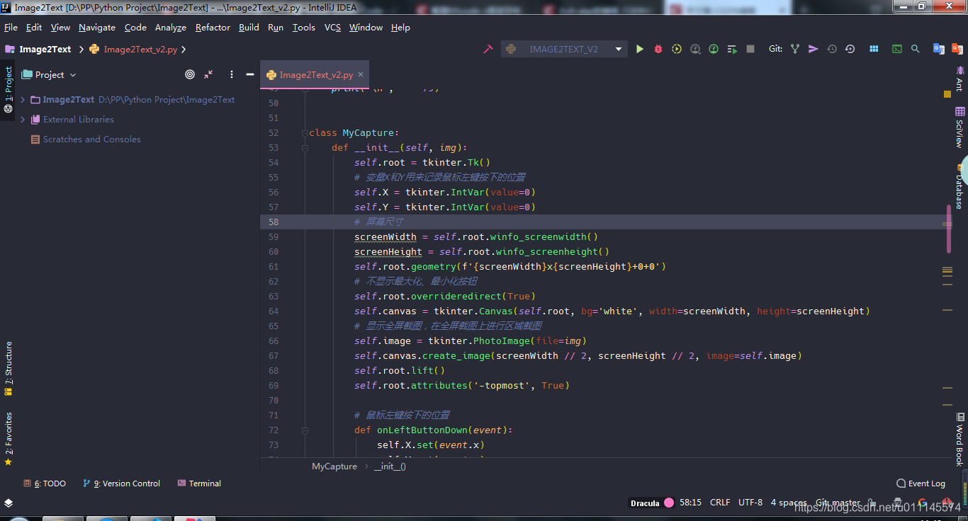This screenshot has width=968, height=521.
Task: Expand the Image2Text project folder
Action: tap(23, 100)
